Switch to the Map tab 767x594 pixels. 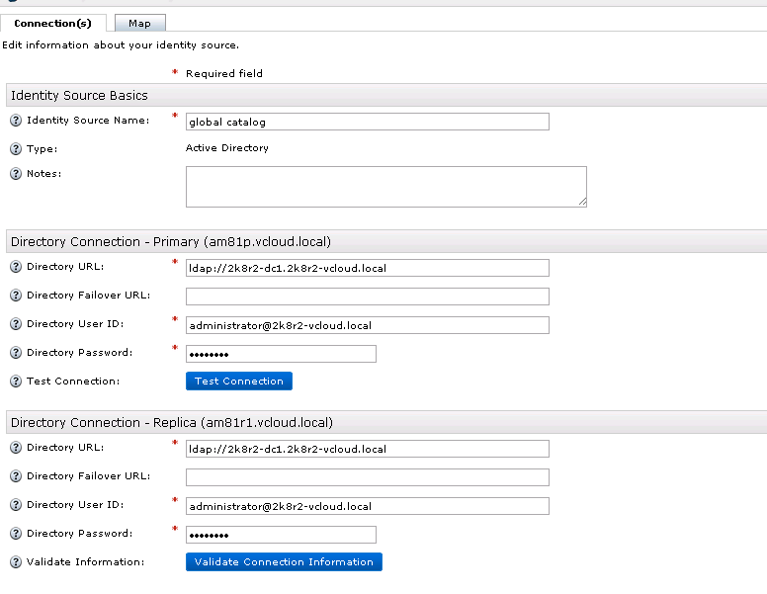coord(139,23)
